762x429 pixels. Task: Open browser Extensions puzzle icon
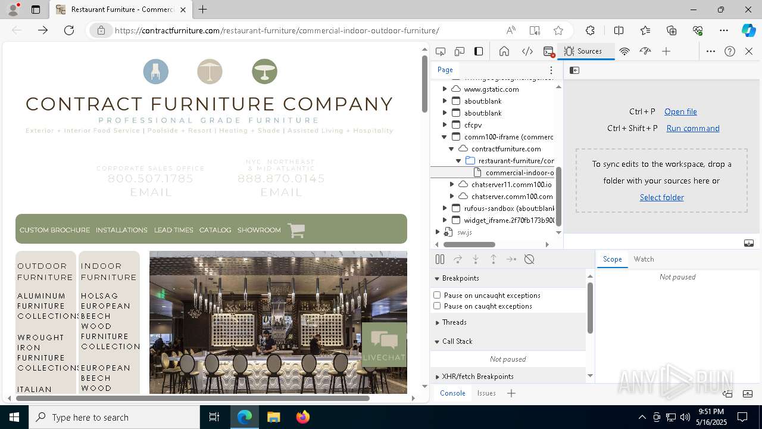tap(590, 30)
